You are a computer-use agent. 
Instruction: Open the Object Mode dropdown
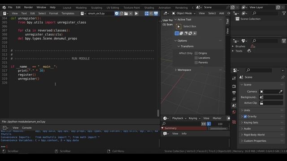pyautogui.click(x=184, y=13)
